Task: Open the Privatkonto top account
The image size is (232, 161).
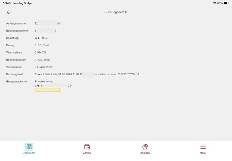Action: pyautogui.click(x=44, y=82)
